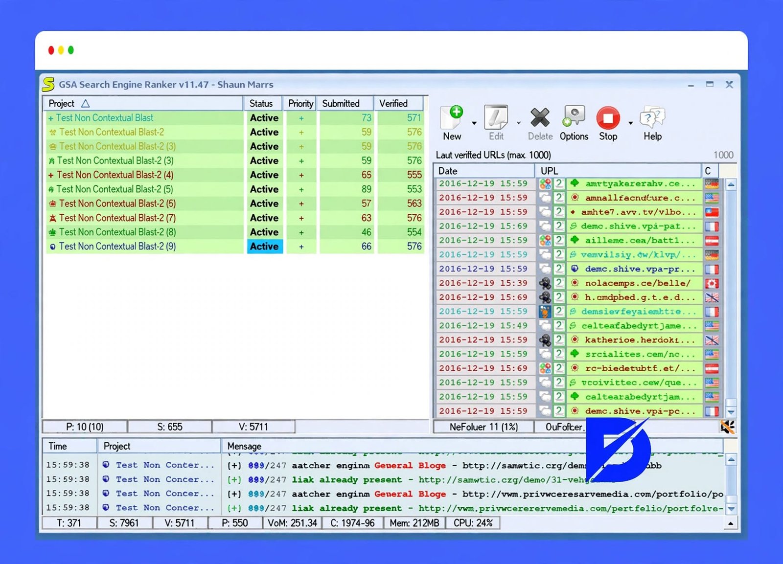Sort verified URLs by Date column

484,171
